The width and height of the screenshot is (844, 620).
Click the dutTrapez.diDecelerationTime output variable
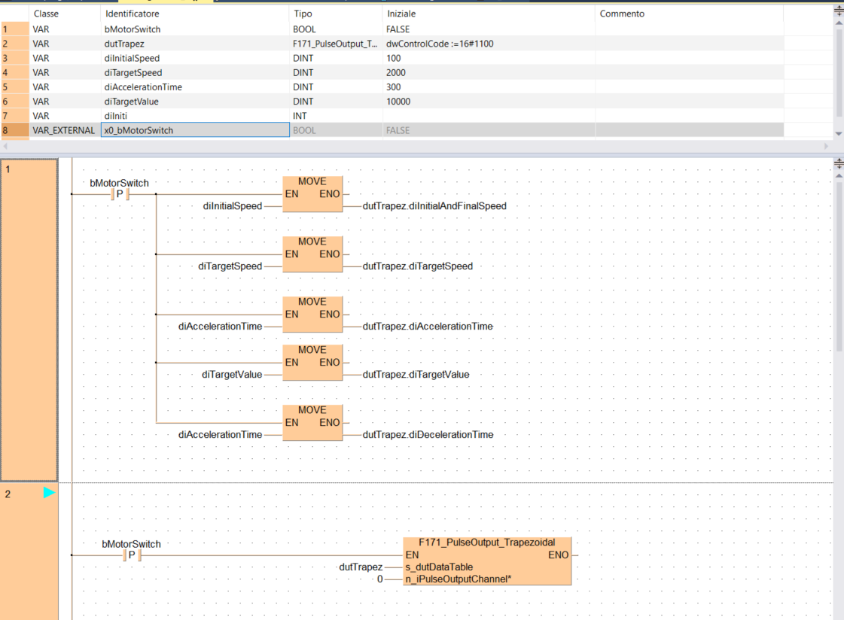coord(428,435)
